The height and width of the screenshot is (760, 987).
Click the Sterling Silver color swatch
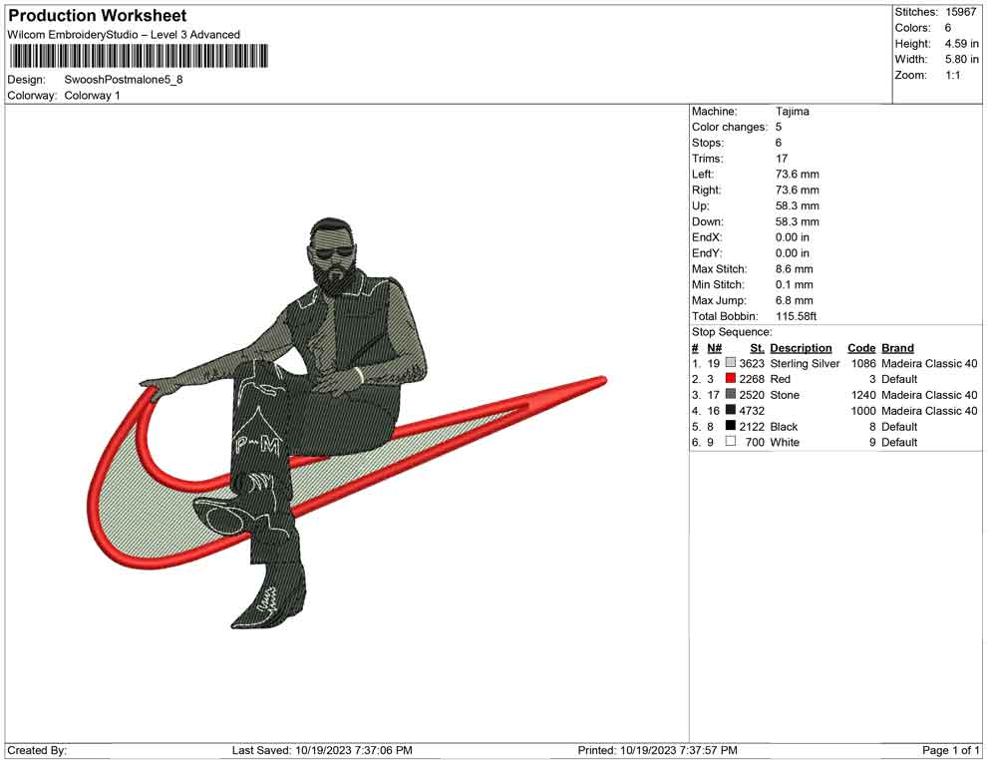tap(730, 363)
